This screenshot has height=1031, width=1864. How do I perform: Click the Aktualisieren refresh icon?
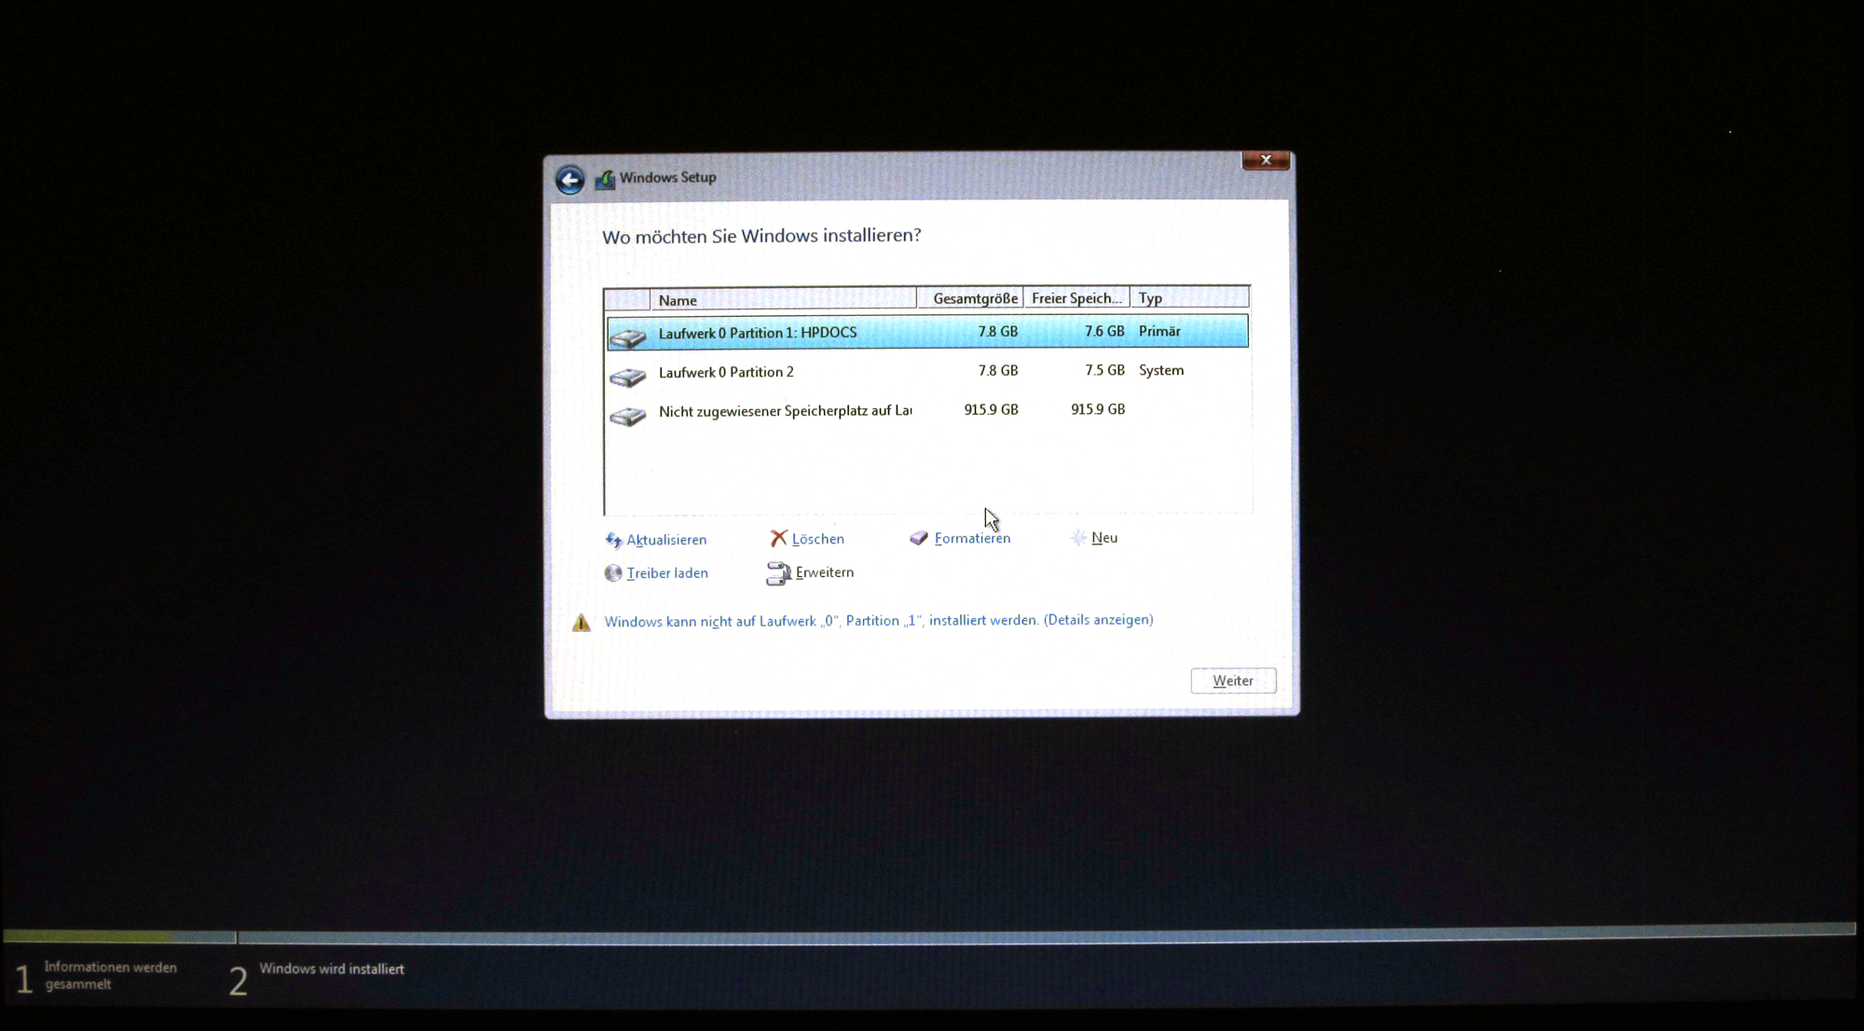point(613,540)
